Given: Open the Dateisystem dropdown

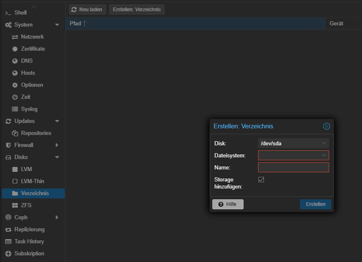Looking at the screenshot, I should 293,155.
